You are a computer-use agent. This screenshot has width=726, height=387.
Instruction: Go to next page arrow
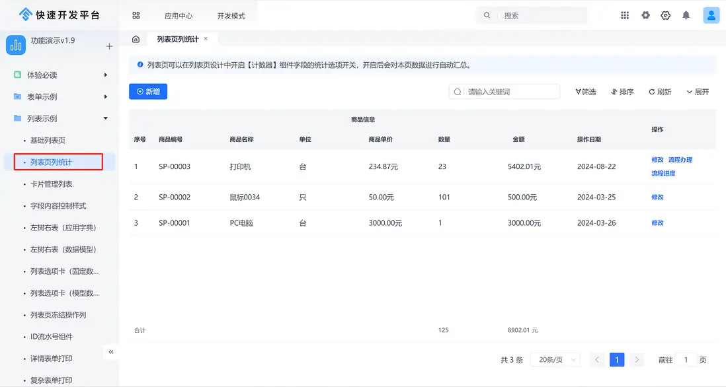pyautogui.click(x=637, y=360)
